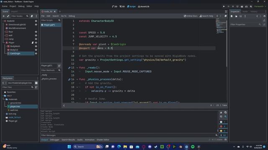
Task: Open script editor Go To menu
Action: coord(64,16)
